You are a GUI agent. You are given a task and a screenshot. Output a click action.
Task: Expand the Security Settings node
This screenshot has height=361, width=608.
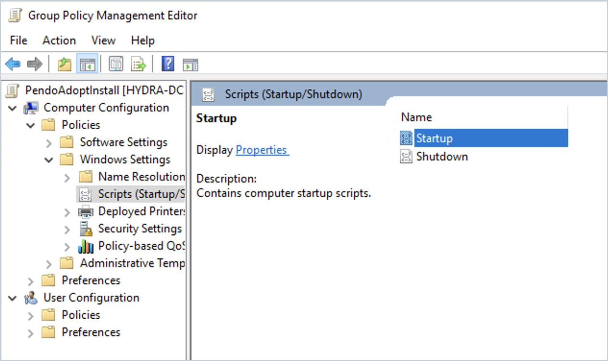67,229
